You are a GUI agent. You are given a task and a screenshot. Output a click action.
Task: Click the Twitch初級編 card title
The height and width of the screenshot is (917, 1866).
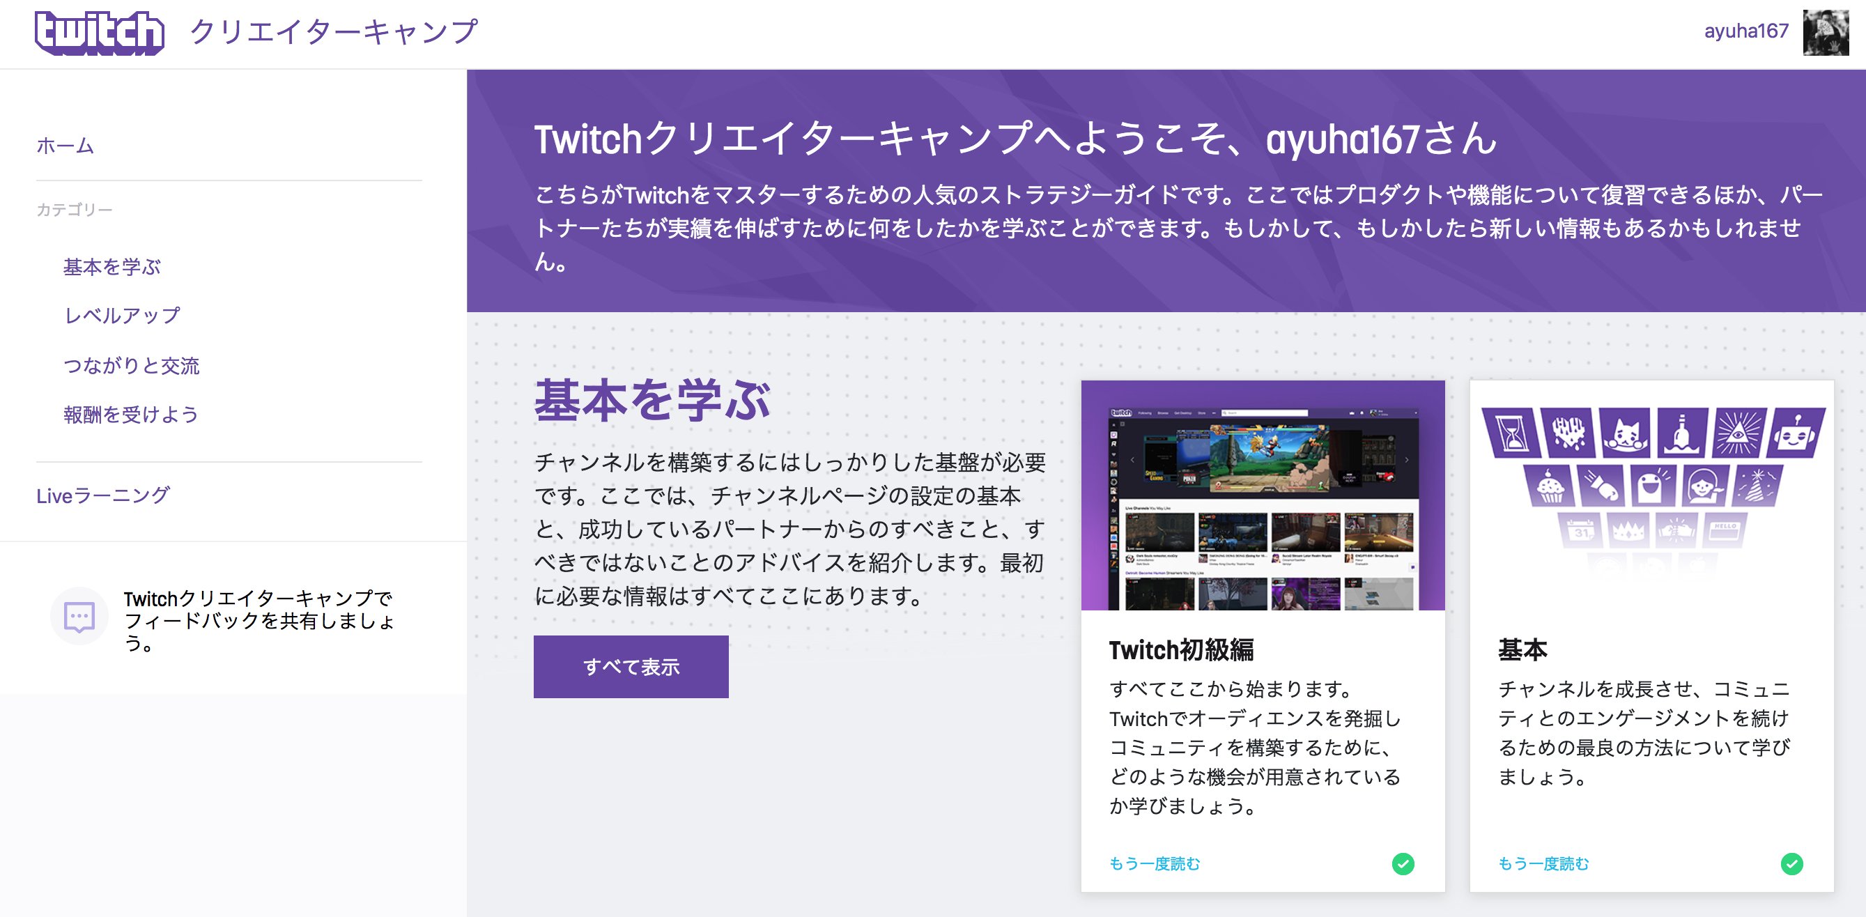tap(1182, 649)
